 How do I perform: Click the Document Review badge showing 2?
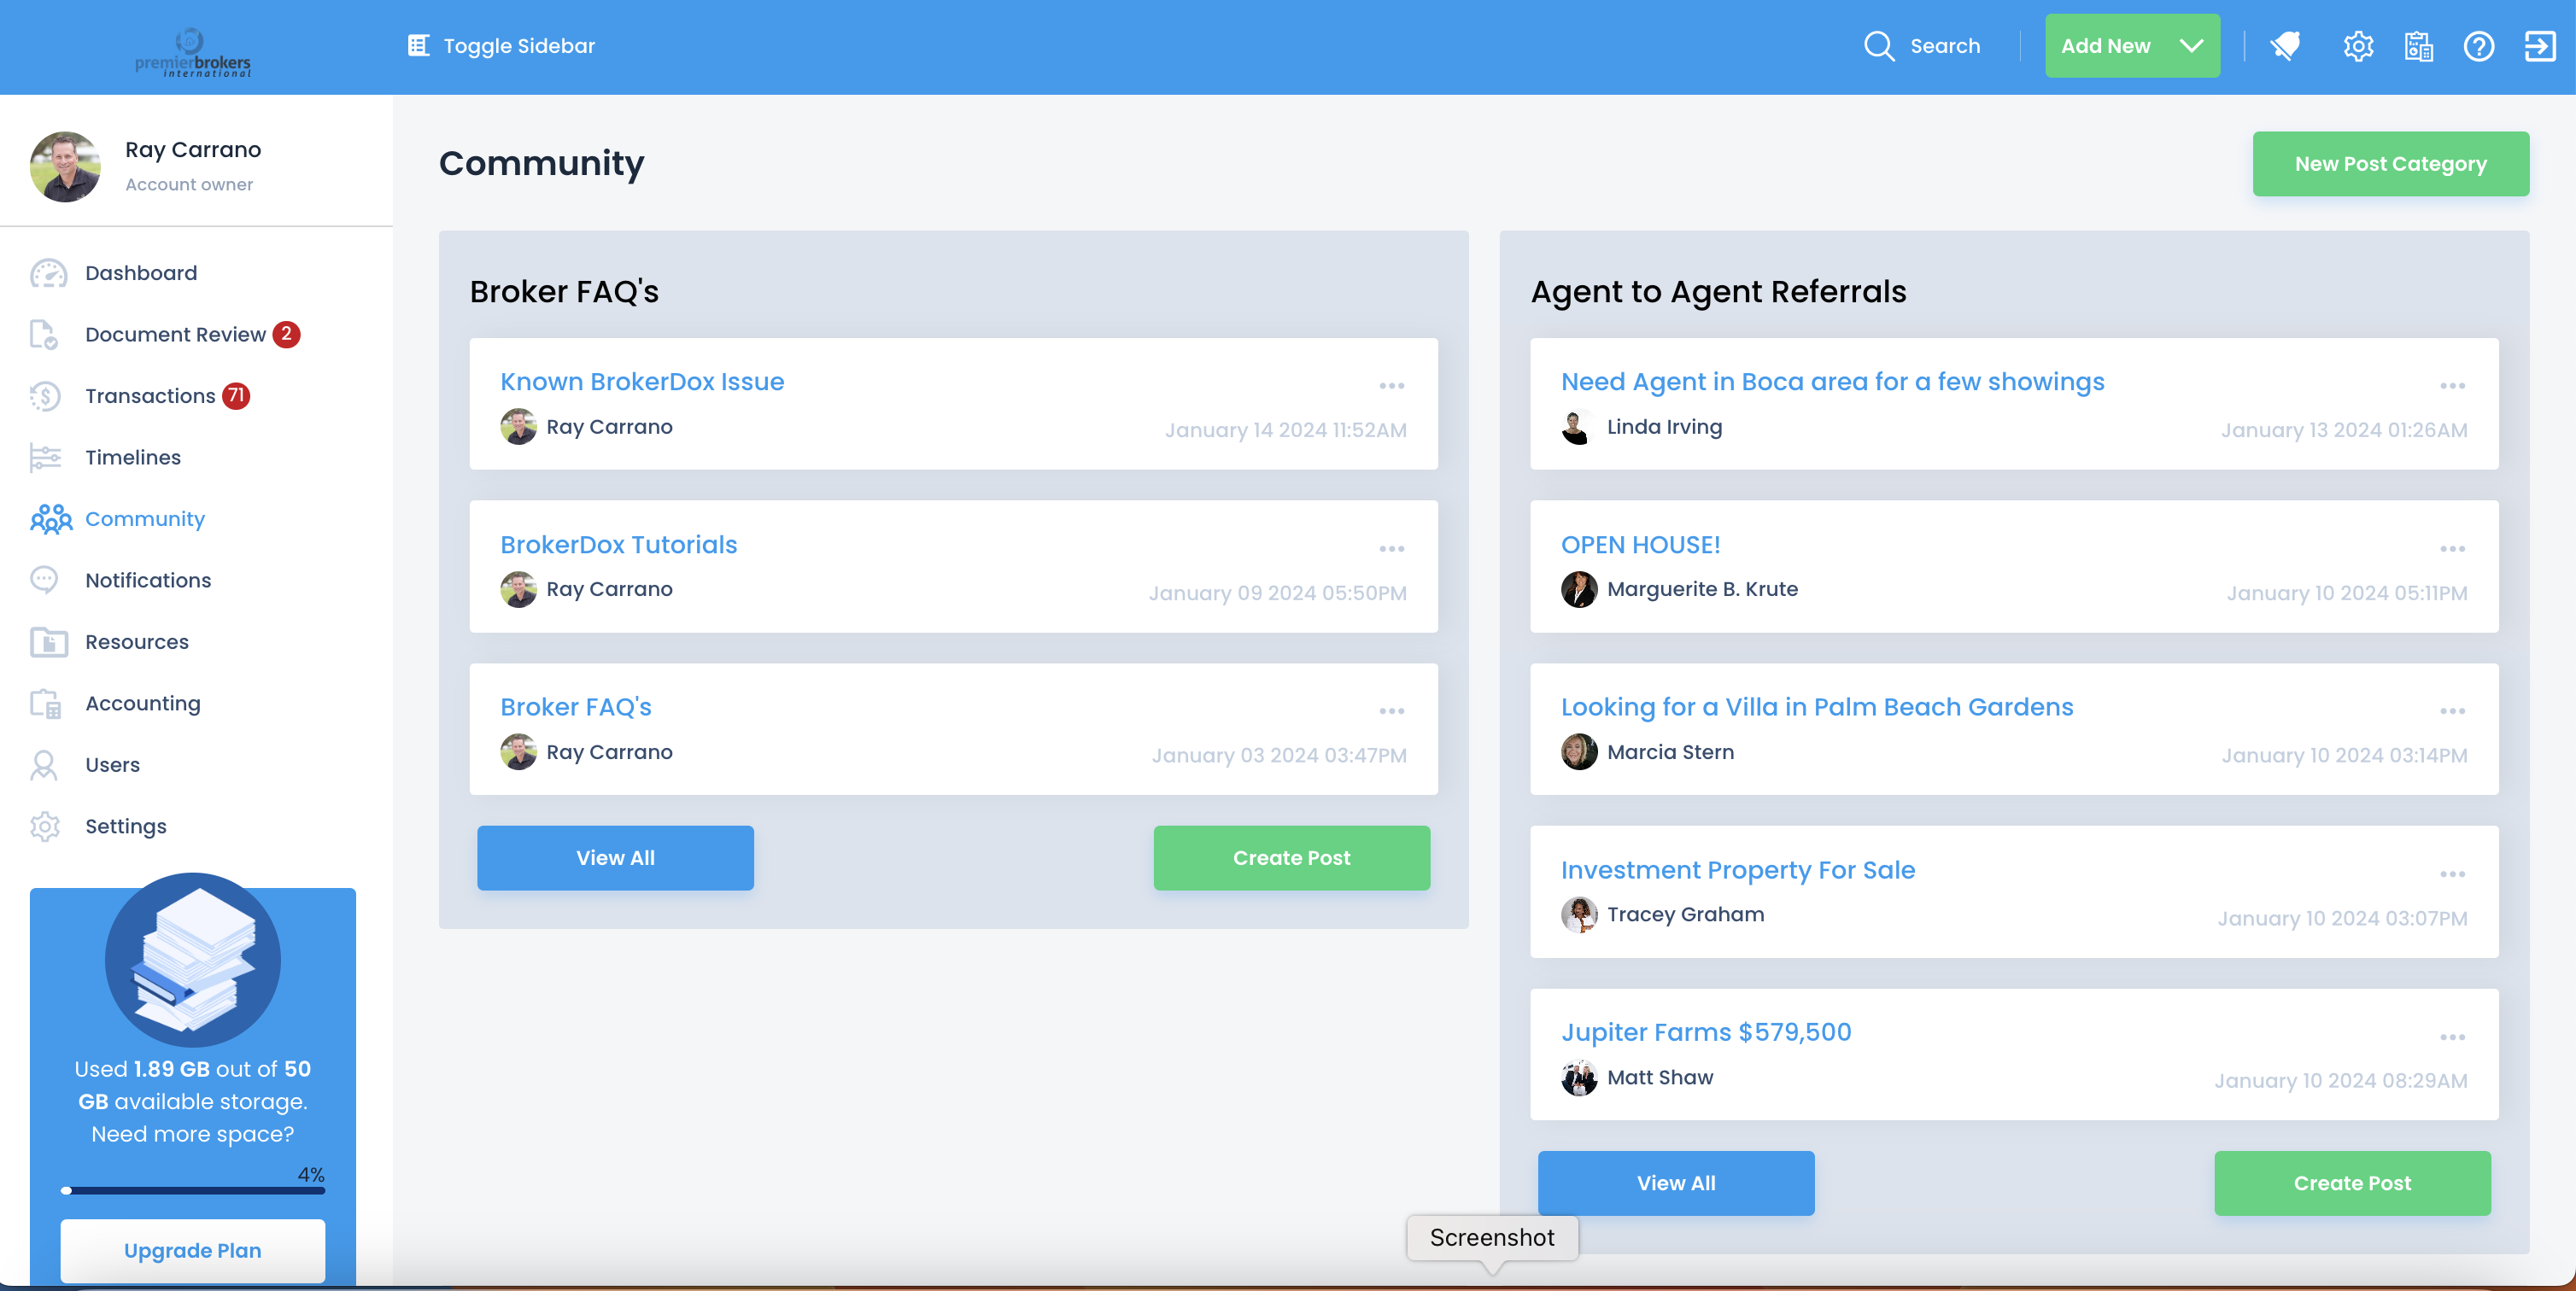pos(286,334)
